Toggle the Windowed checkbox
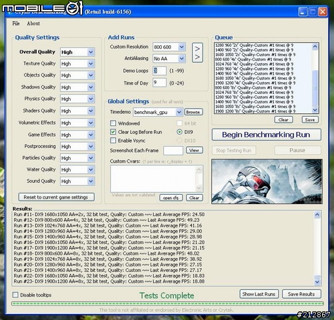The image size is (334, 320). tap(113, 123)
